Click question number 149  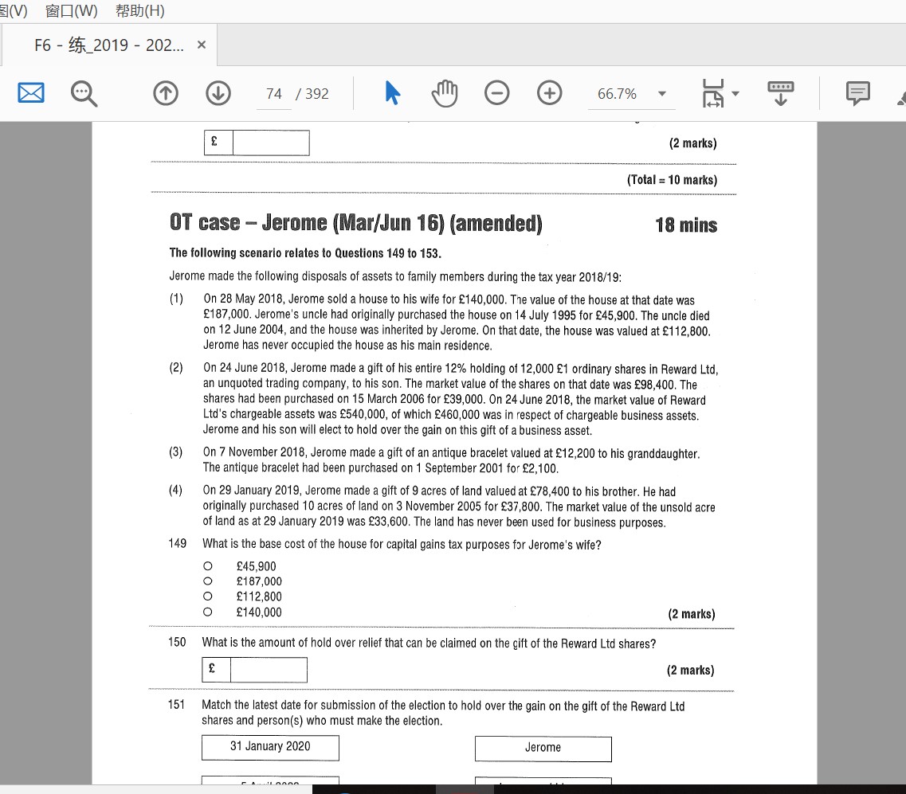[x=178, y=543]
